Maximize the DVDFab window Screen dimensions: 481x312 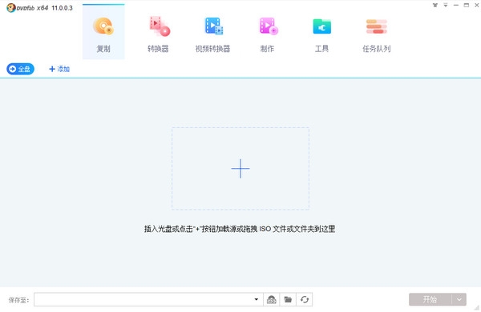click(x=467, y=6)
